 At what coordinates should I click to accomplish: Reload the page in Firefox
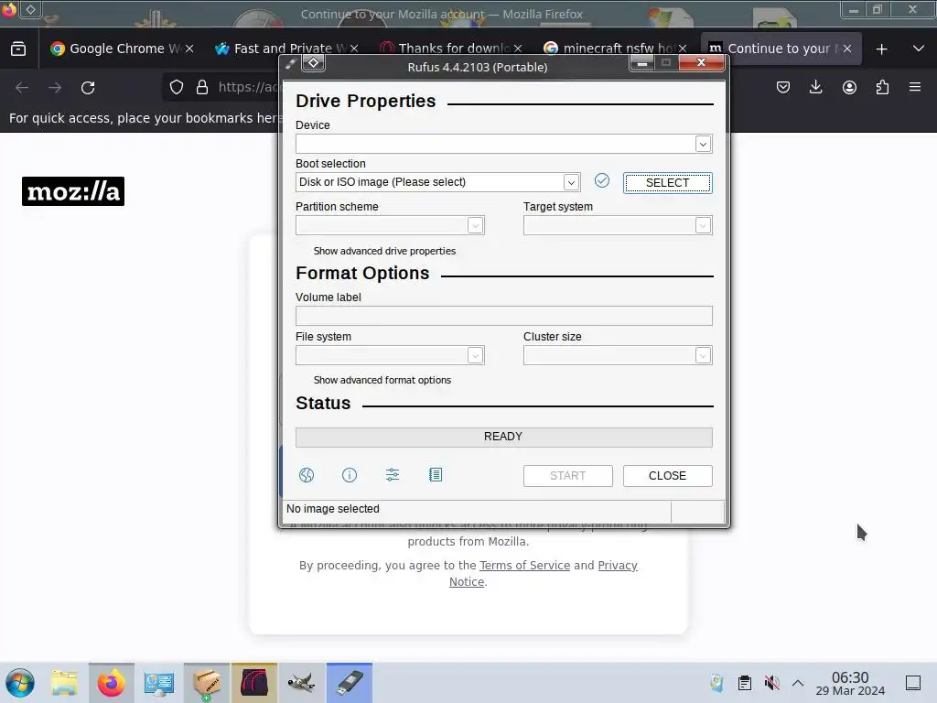(x=88, y=88)
